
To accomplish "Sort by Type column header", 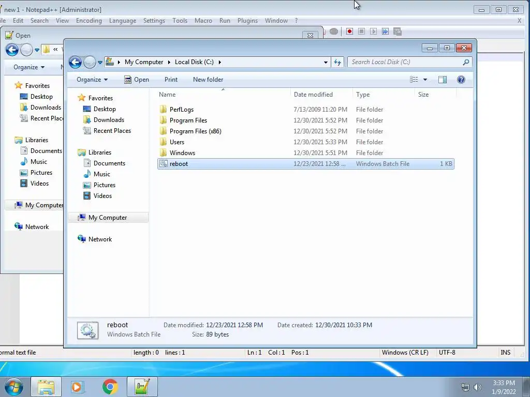I will (x=384, y=95).
